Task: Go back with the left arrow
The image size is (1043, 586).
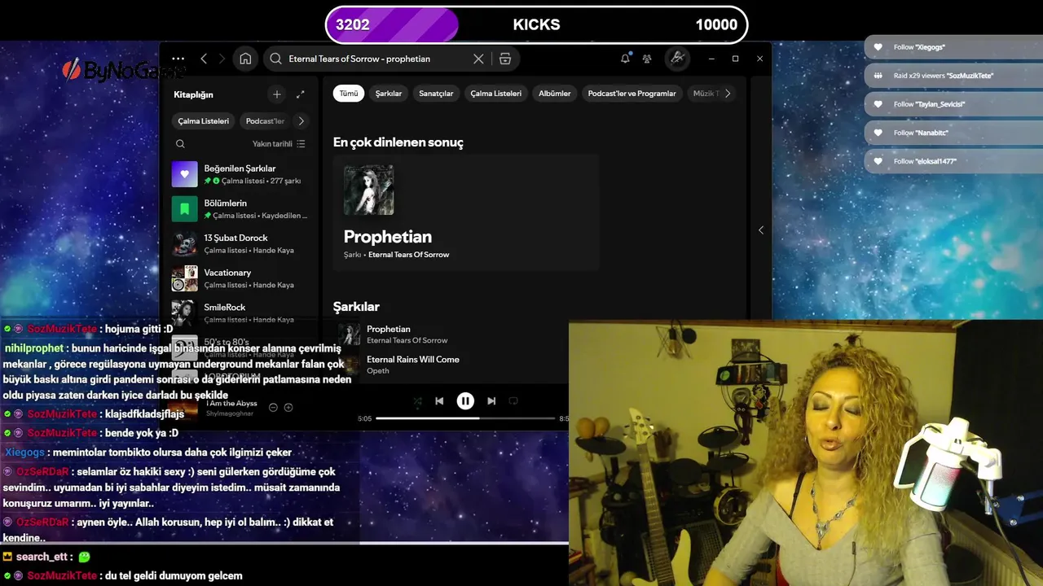Action: coord(204,59)
